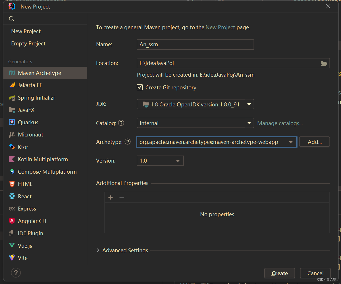Open the Archetype combo box arrow

291,142
